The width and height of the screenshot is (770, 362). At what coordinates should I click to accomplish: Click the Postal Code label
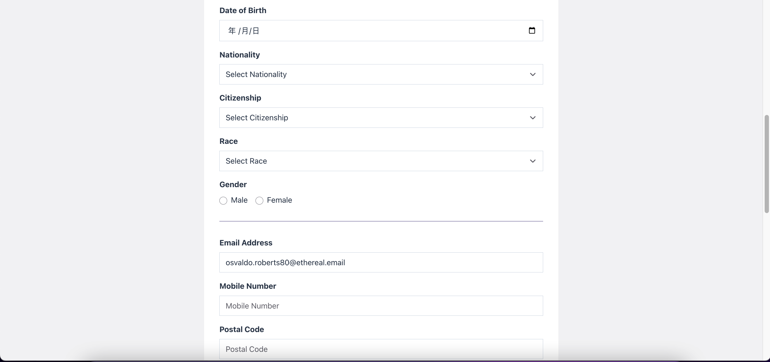point(242,329)
